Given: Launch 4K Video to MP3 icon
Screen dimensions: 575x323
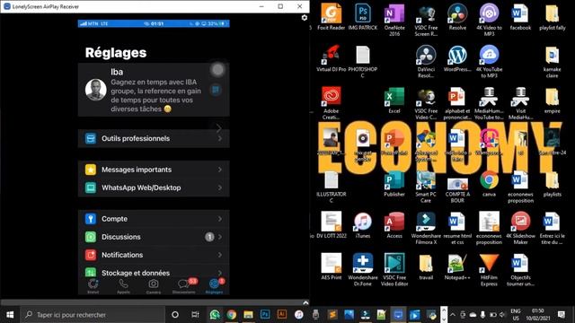Looking at the screenshot, I should 489,21.
